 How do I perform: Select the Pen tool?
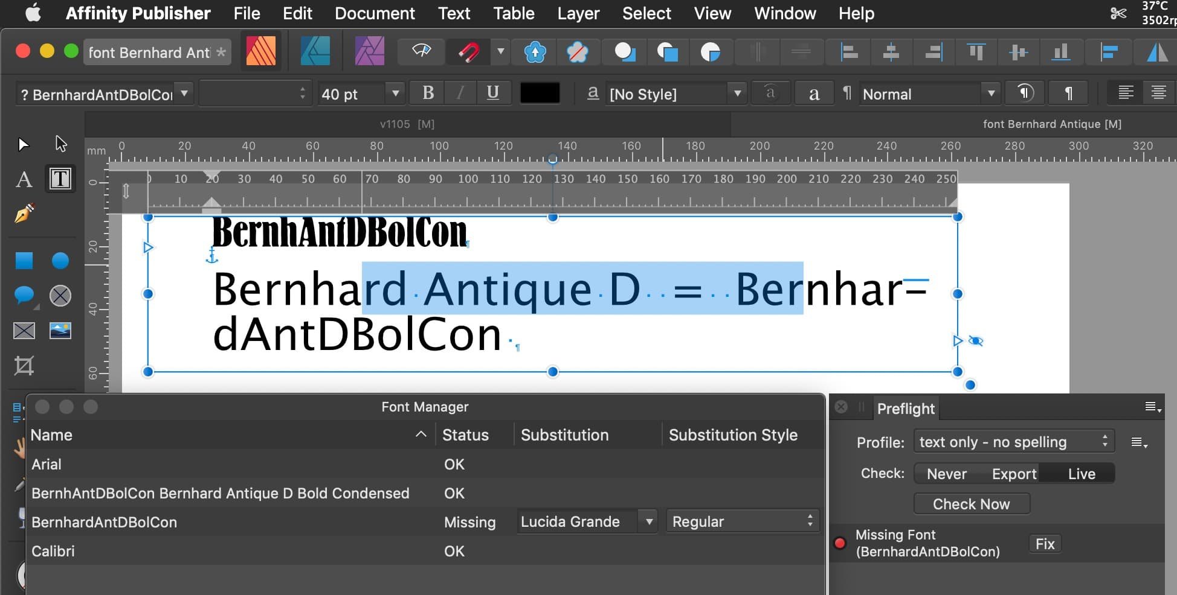click(x=24, y=214)
